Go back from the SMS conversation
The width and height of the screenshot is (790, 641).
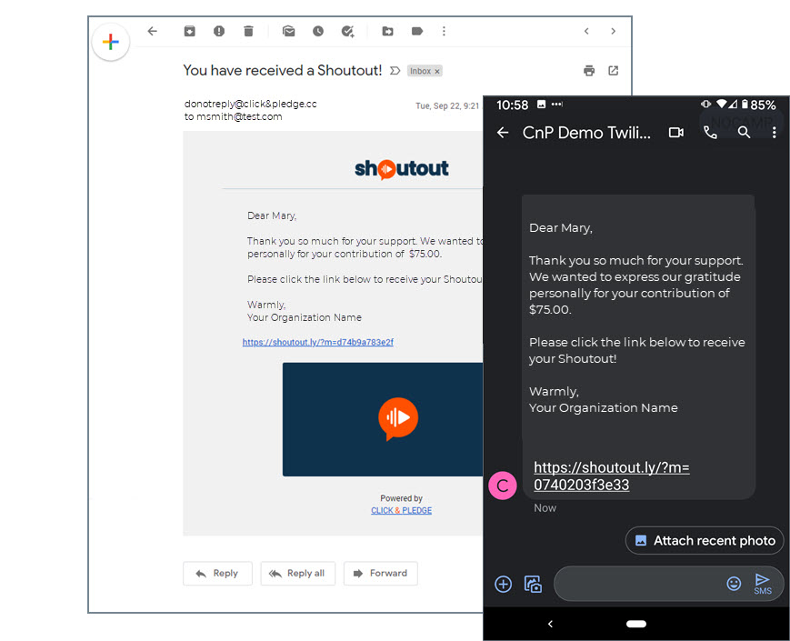click(503, 133)
